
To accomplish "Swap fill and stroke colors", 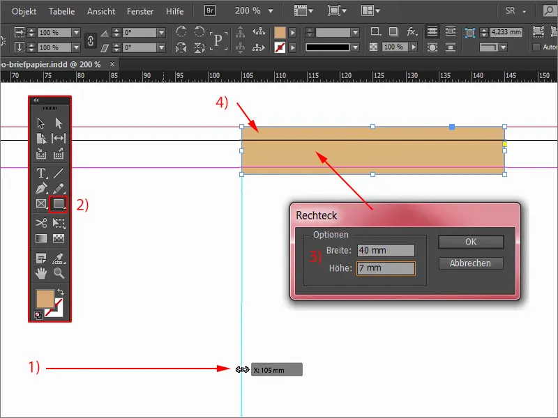I will [x=61, y=292].
